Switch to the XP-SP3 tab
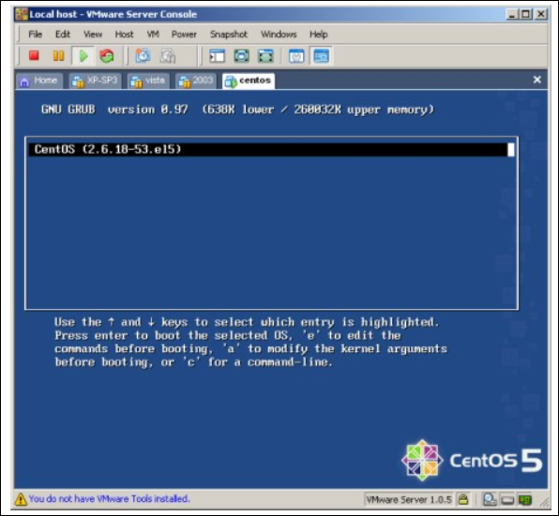 [x=95, y=81]
